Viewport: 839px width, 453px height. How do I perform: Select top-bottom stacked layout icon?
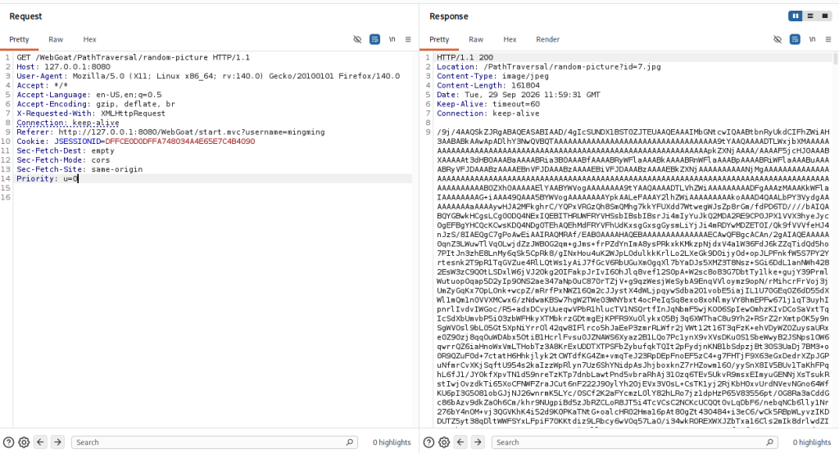tap(810, 16)
